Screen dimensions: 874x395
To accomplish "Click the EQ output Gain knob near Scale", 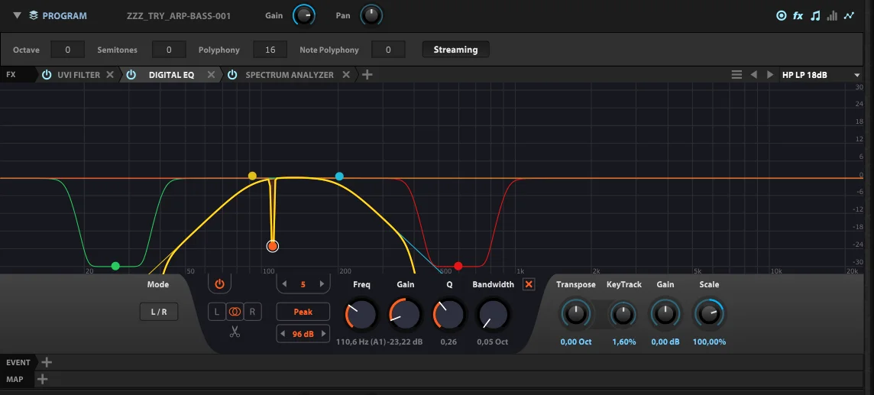I will [665, 315].
